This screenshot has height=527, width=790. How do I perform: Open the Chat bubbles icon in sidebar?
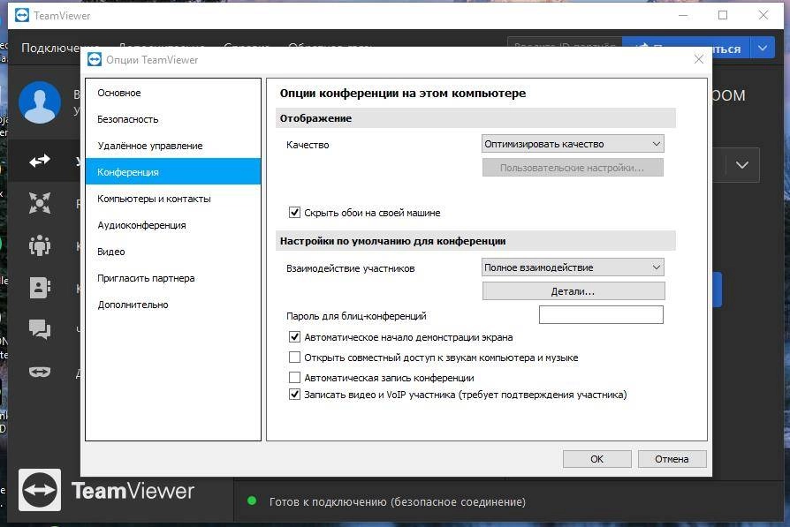pos(40,329)
